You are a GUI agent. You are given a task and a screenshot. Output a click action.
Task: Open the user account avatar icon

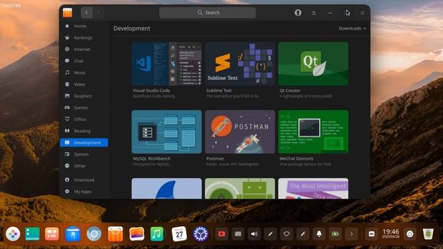(298, 12)
